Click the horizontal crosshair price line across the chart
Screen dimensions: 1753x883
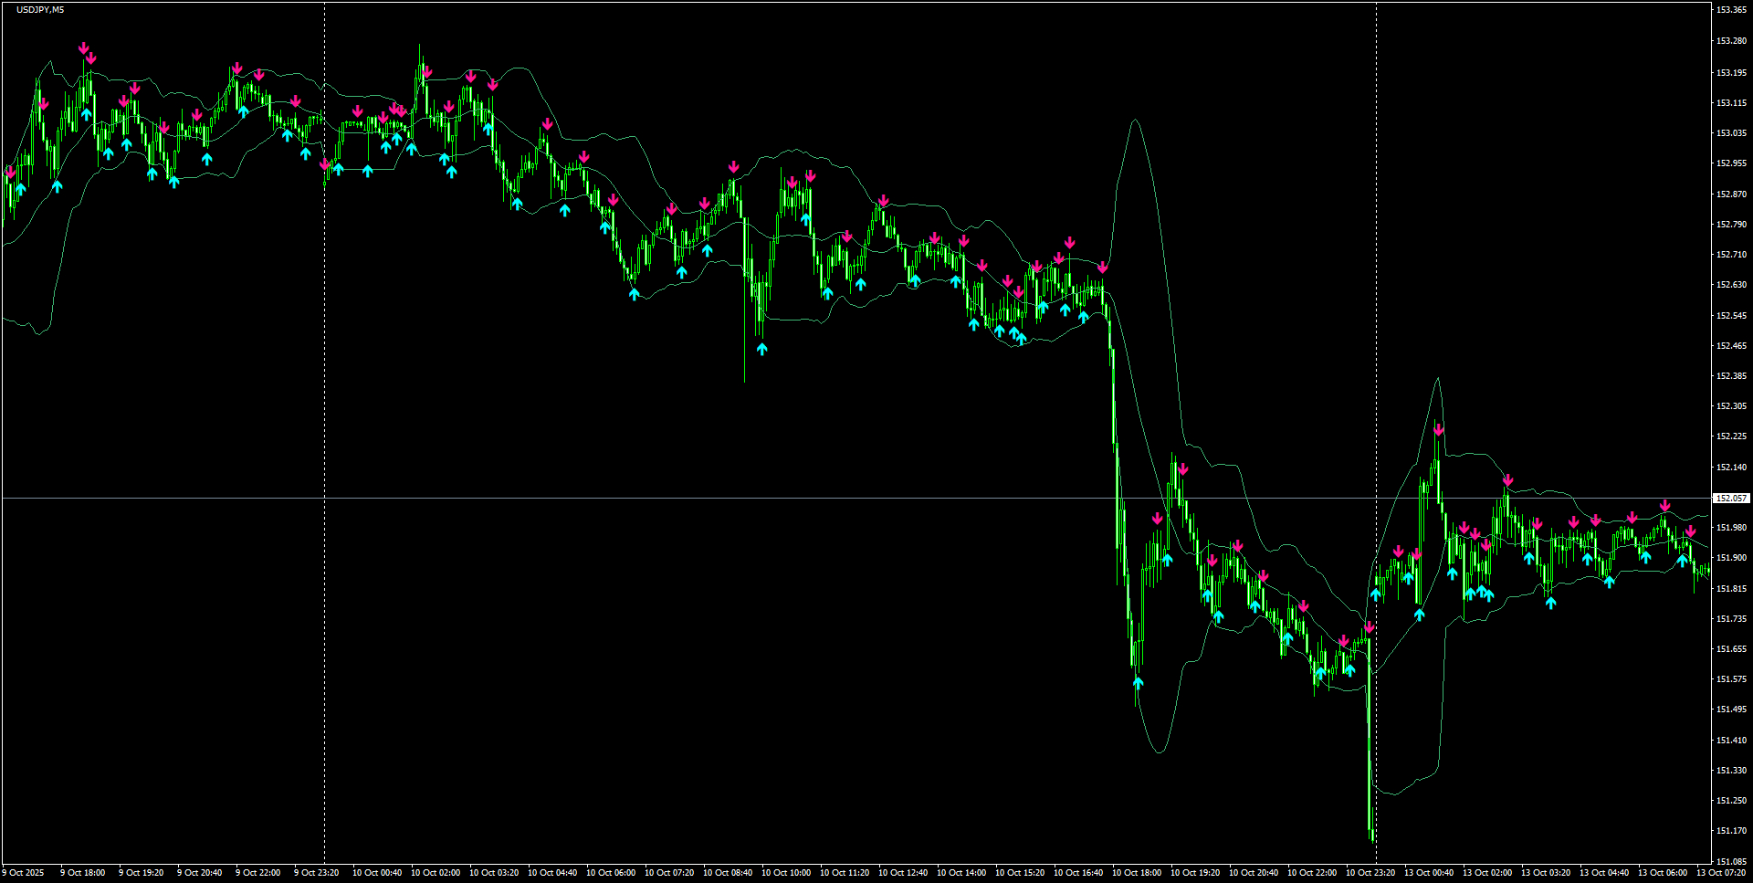pyautogui.click(x=822, y=499)
